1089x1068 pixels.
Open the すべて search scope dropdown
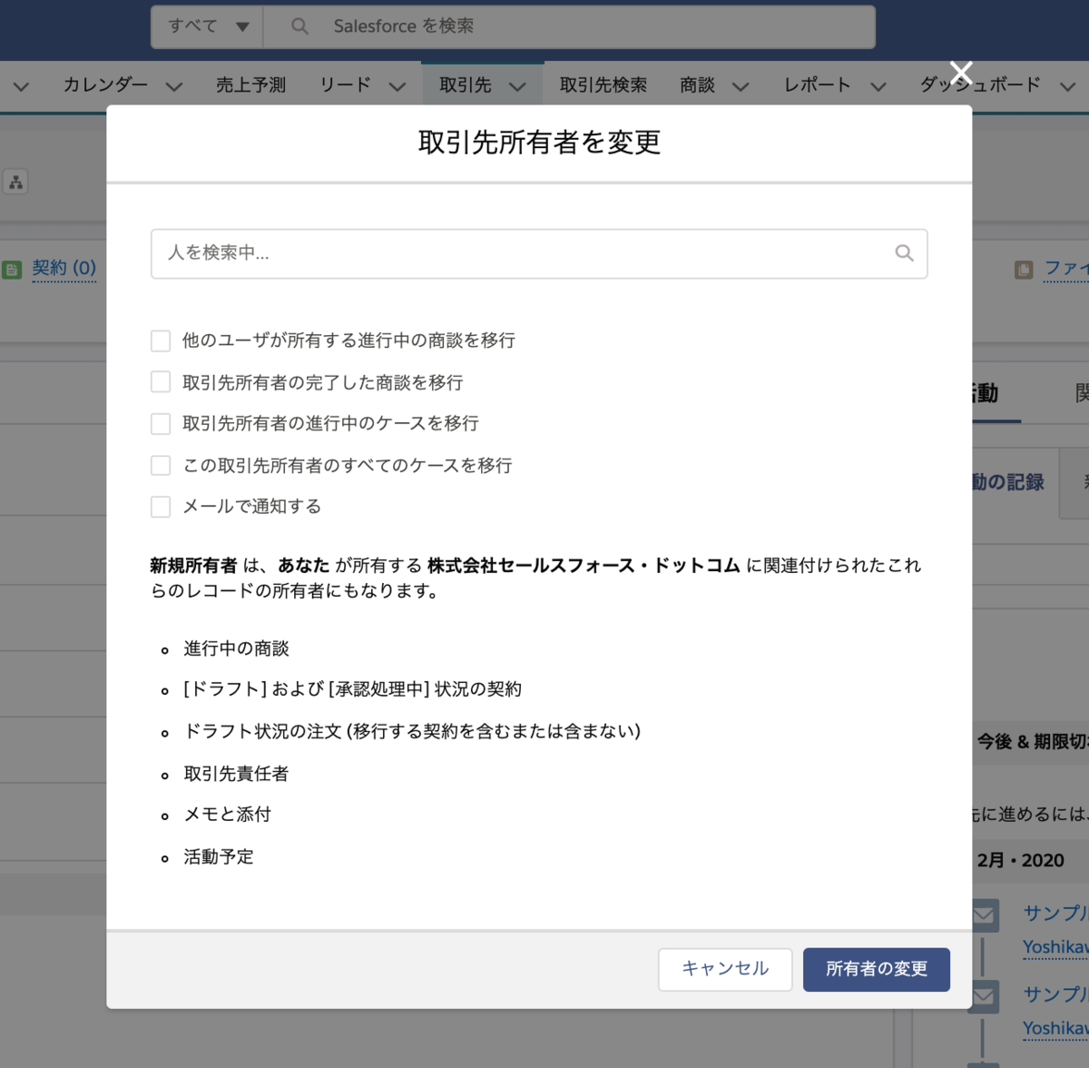click(208, 26)
